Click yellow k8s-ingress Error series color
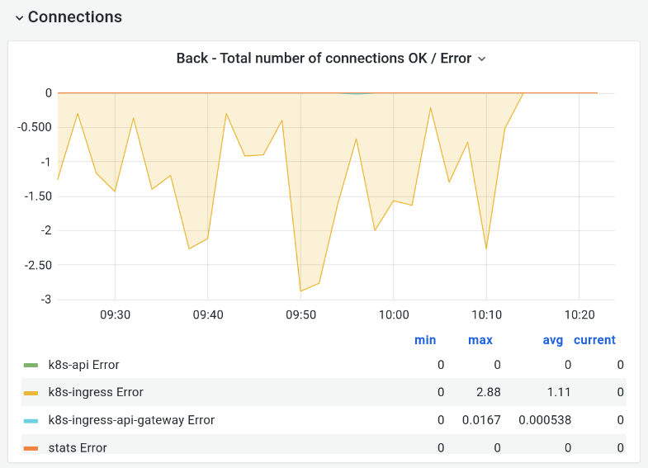 point(31,393)
